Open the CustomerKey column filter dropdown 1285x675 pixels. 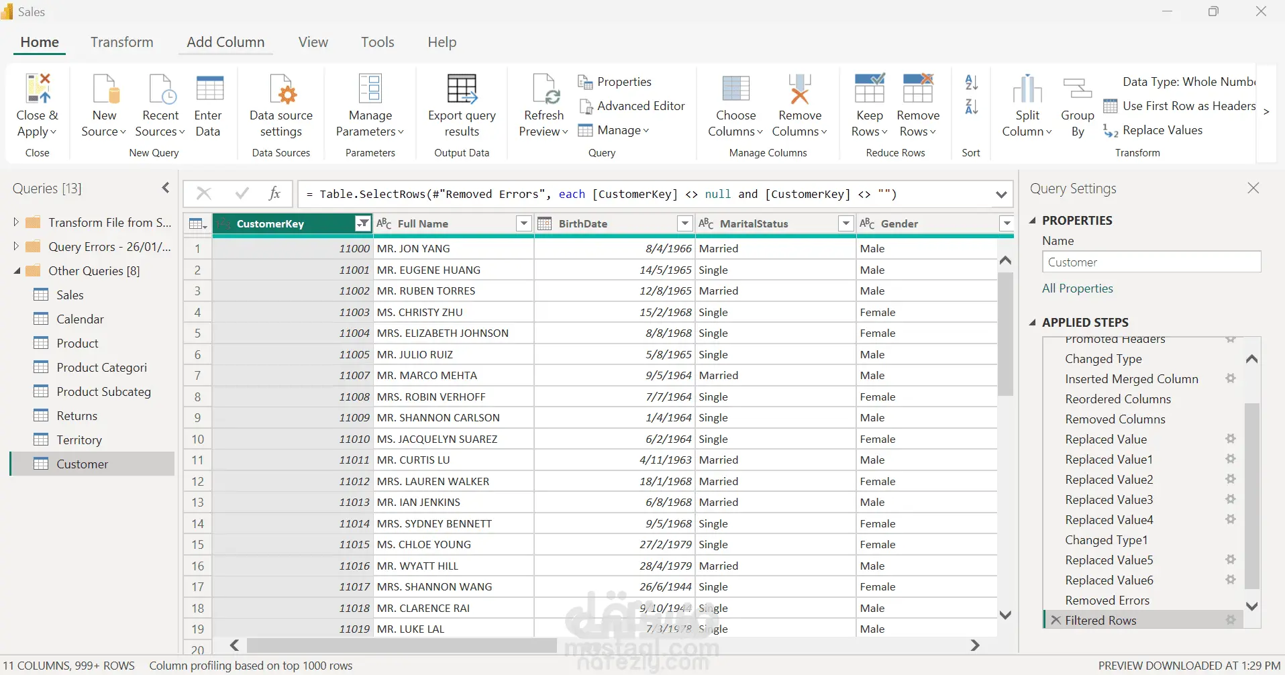click(x=362, y=223)
